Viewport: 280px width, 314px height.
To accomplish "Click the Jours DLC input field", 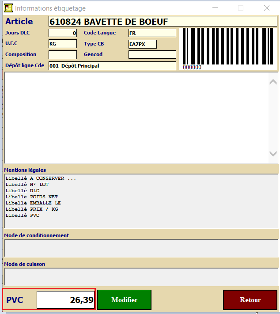I will tap(62, 33).
